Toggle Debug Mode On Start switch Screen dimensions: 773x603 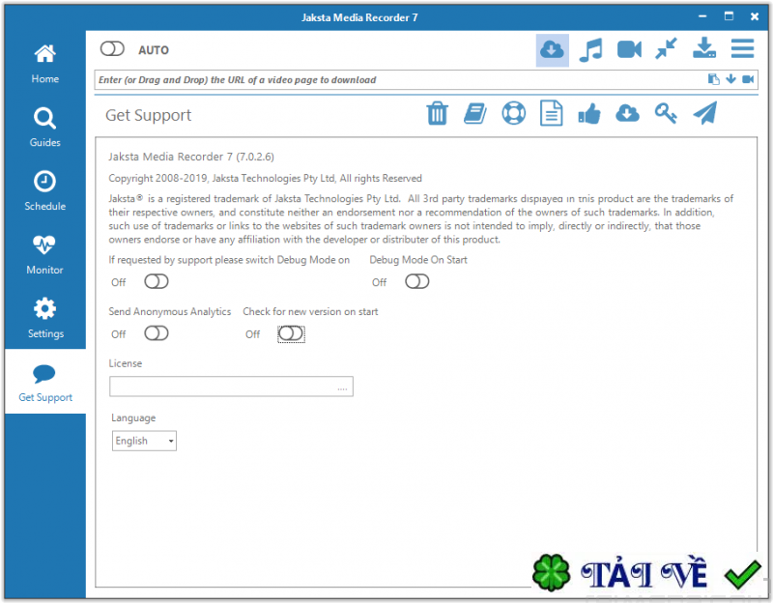(417, 281)
